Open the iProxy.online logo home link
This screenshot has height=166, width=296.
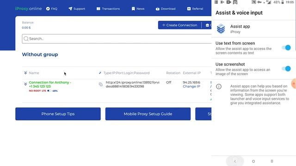click(x=29, y=9)
